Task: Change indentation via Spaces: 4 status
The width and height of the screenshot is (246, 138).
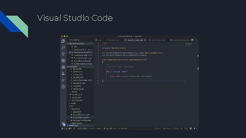Action: pos(167,128)
